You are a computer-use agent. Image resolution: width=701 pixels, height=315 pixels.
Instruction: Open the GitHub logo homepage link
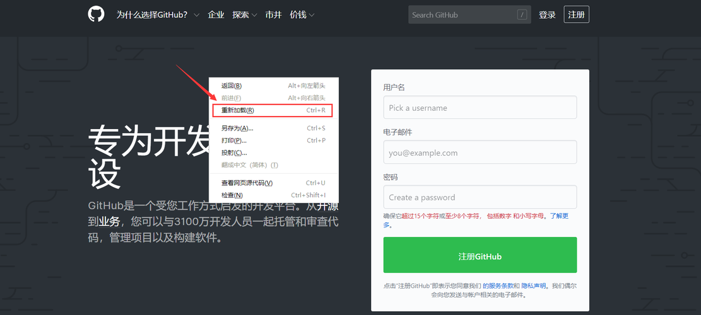point(96,14)
